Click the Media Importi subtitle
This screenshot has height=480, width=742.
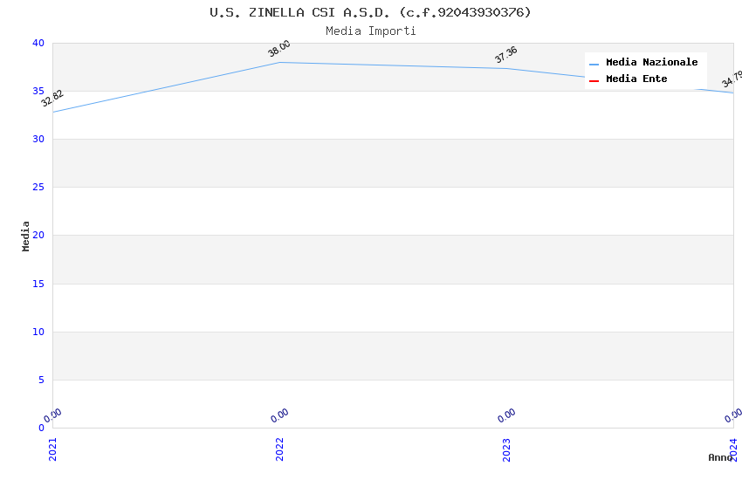(370, 31)
